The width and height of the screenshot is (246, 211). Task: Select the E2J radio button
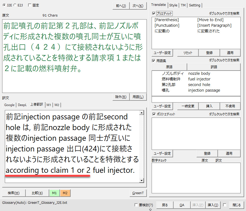[15, 5]
